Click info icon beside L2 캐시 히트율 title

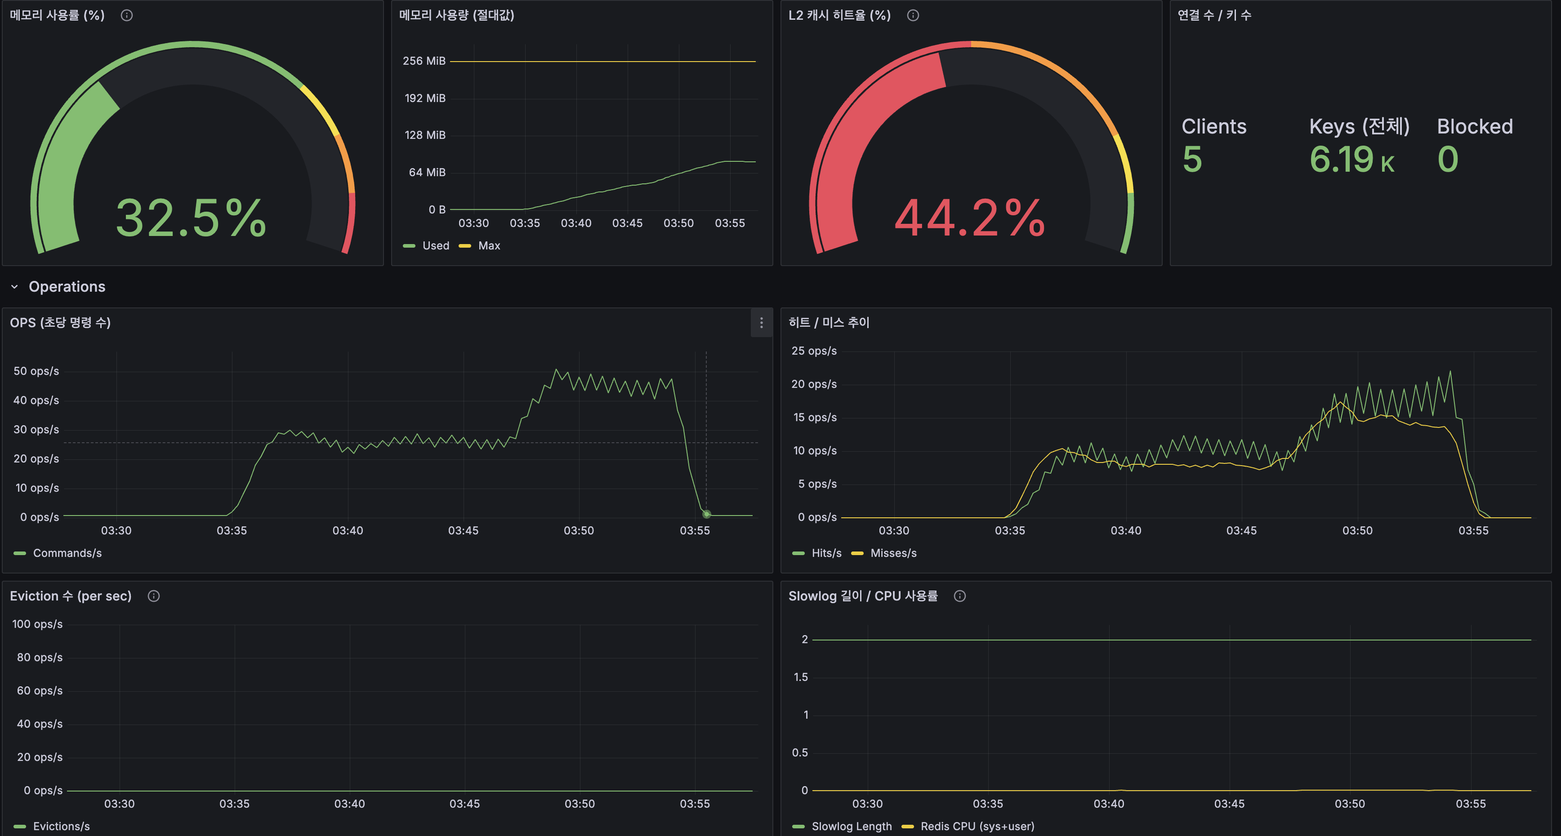pyautogui.click(x=913, y=15)
